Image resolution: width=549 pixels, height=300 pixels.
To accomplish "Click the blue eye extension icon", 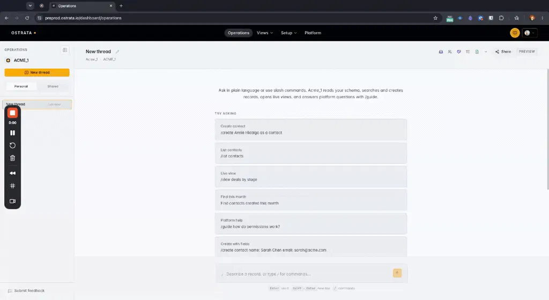I will (x=460, y=18).
